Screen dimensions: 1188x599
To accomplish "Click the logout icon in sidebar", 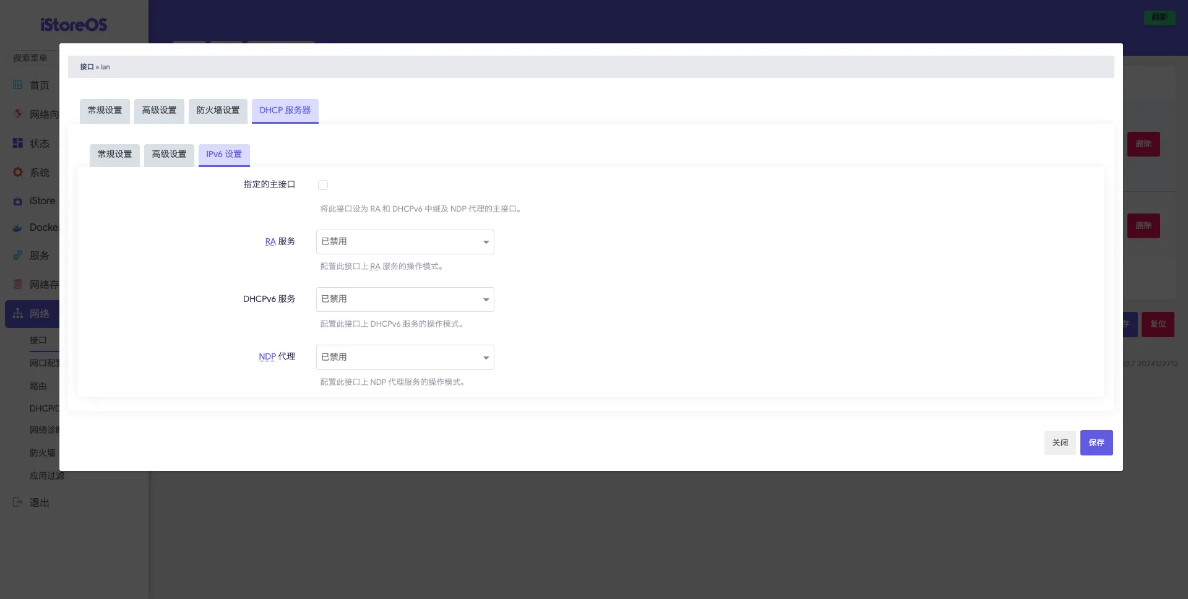I will pos(18,502).
